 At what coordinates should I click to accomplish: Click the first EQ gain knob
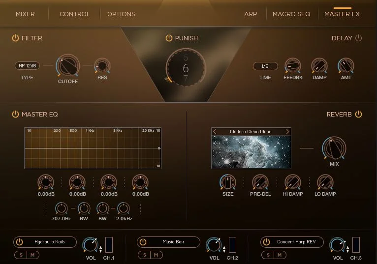click(46, 182)
